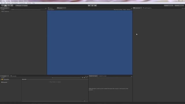Image resolution: width=185 pixels, height=104 pixels.
Task: Start Play mode with Play button
Action: pos(89,5)
